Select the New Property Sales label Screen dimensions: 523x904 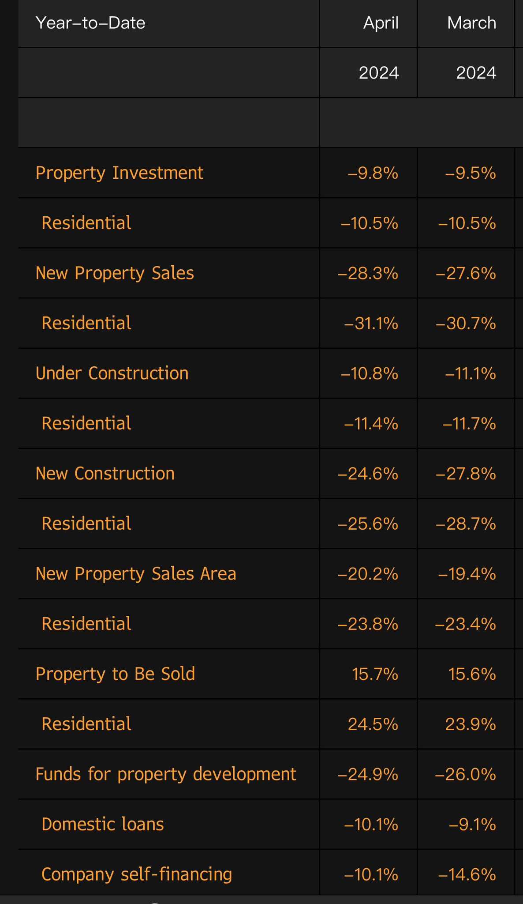coord(115,273)
